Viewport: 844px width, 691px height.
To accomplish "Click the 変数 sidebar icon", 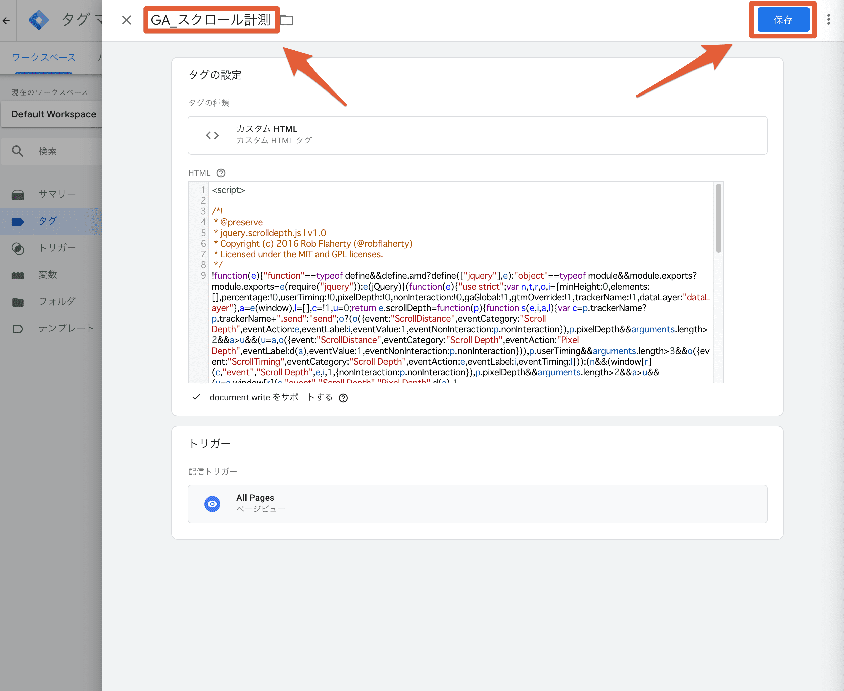I will coord(18,275).
